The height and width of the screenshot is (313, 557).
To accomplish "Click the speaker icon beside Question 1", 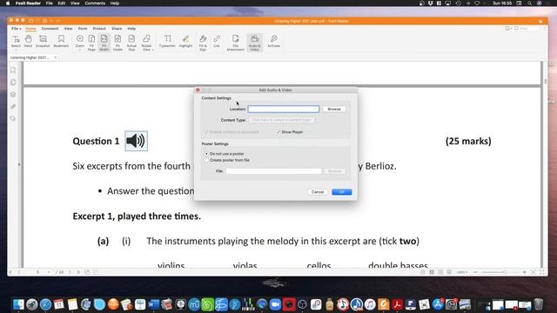I will point(136,141).
